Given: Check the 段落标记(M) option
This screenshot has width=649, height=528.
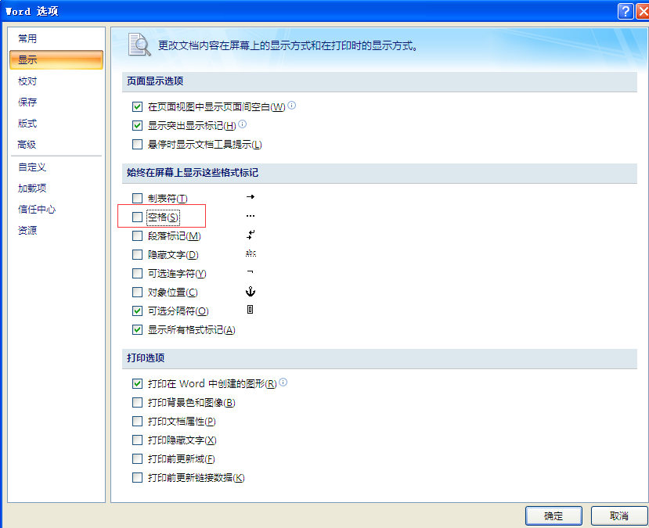Looking at the screenshot, I should [x=138, y=236].
